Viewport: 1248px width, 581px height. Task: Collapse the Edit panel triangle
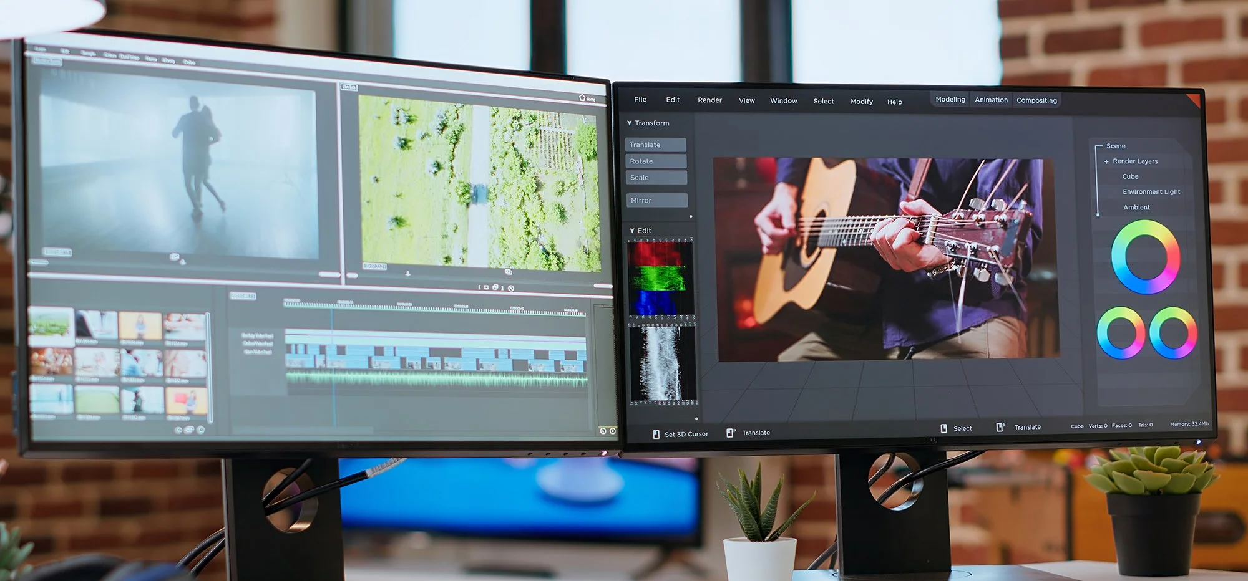631,231
